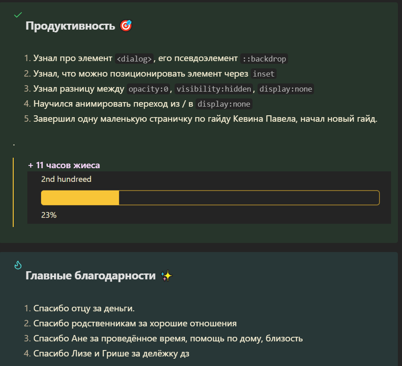This screenshot has height=366, width=402.
Task: Click the opacity:0 inline code chip
Action: pos(149,89)
